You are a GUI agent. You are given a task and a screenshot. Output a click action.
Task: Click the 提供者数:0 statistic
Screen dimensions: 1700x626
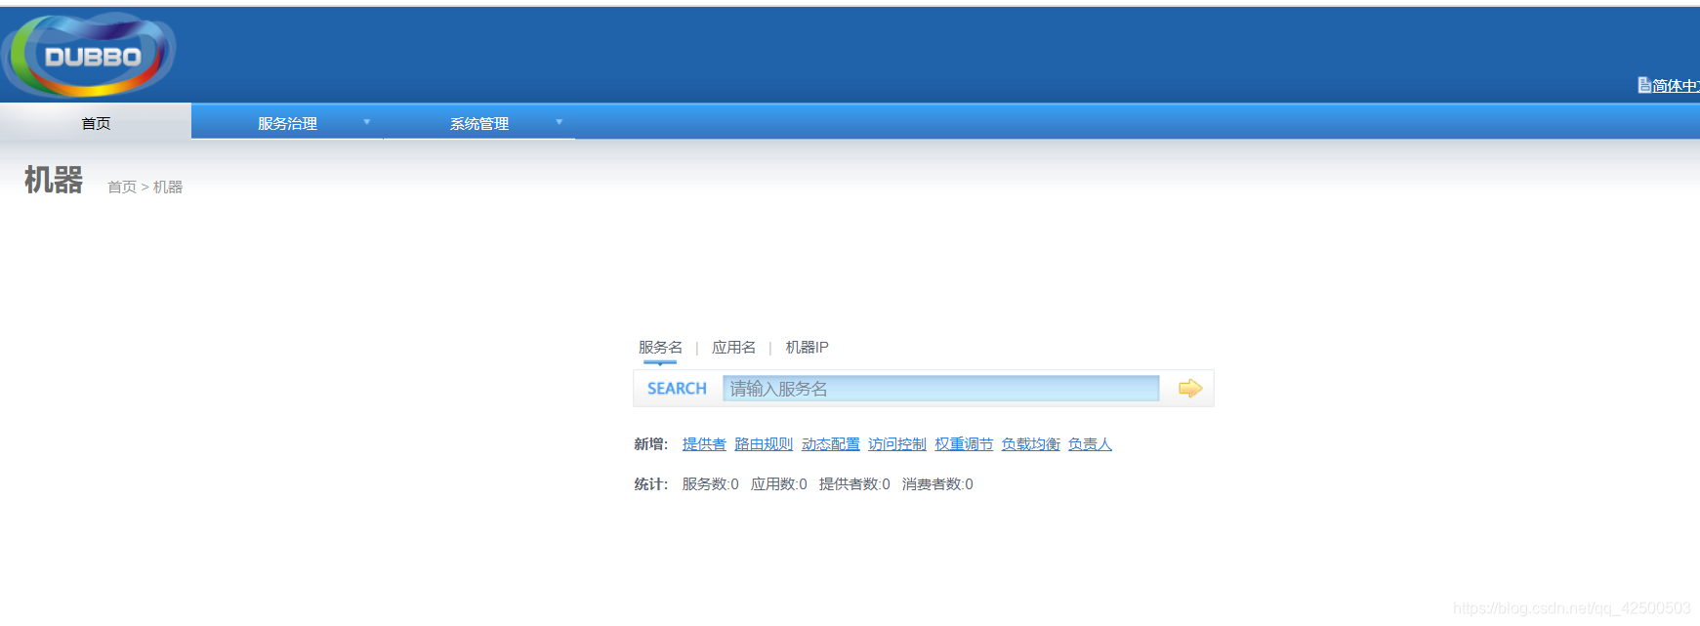coord(854,484)
